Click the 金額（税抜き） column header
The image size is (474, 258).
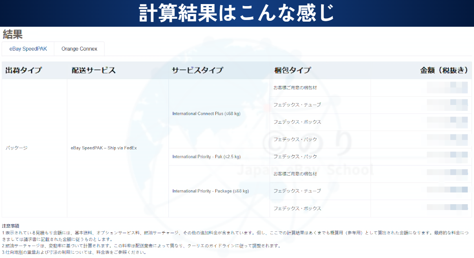coord(444,70)
